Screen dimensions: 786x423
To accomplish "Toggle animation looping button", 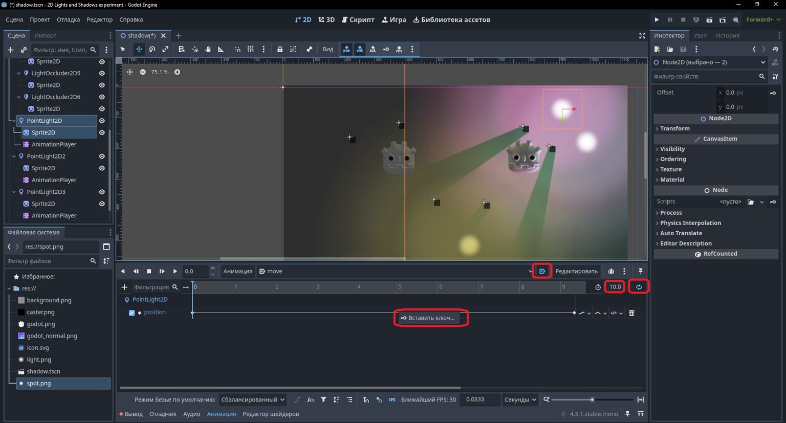I will (x=639, y=287).
